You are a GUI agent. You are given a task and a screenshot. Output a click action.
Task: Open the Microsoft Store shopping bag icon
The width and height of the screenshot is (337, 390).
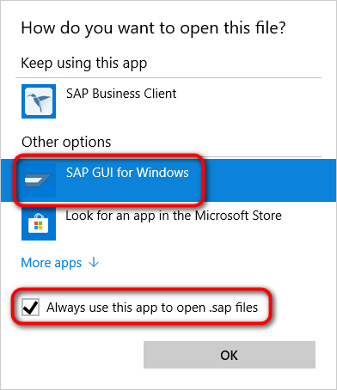39,223
